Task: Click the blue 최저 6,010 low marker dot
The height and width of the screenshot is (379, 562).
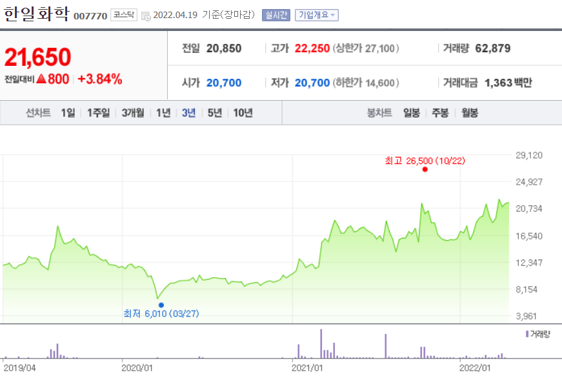Action: pos(161,305)
